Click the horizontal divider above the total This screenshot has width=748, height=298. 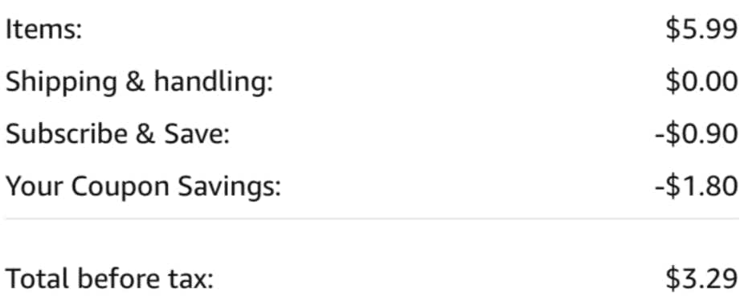372,218
